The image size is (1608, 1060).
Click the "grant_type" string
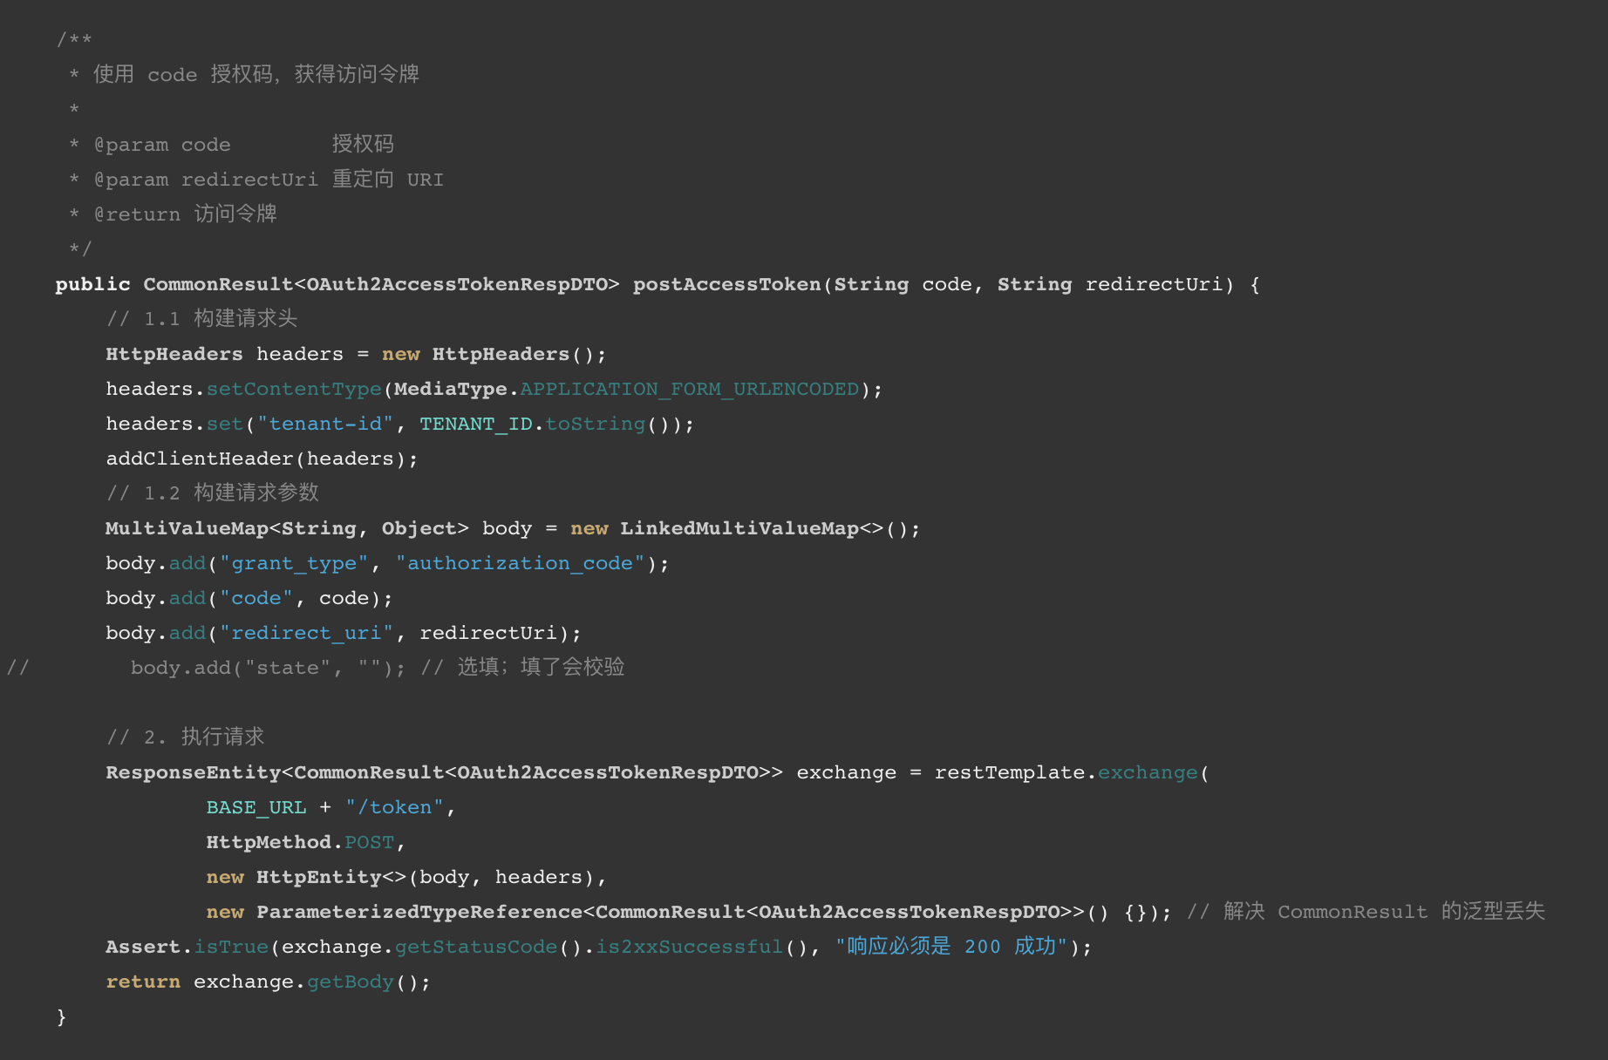coord(294,563)
